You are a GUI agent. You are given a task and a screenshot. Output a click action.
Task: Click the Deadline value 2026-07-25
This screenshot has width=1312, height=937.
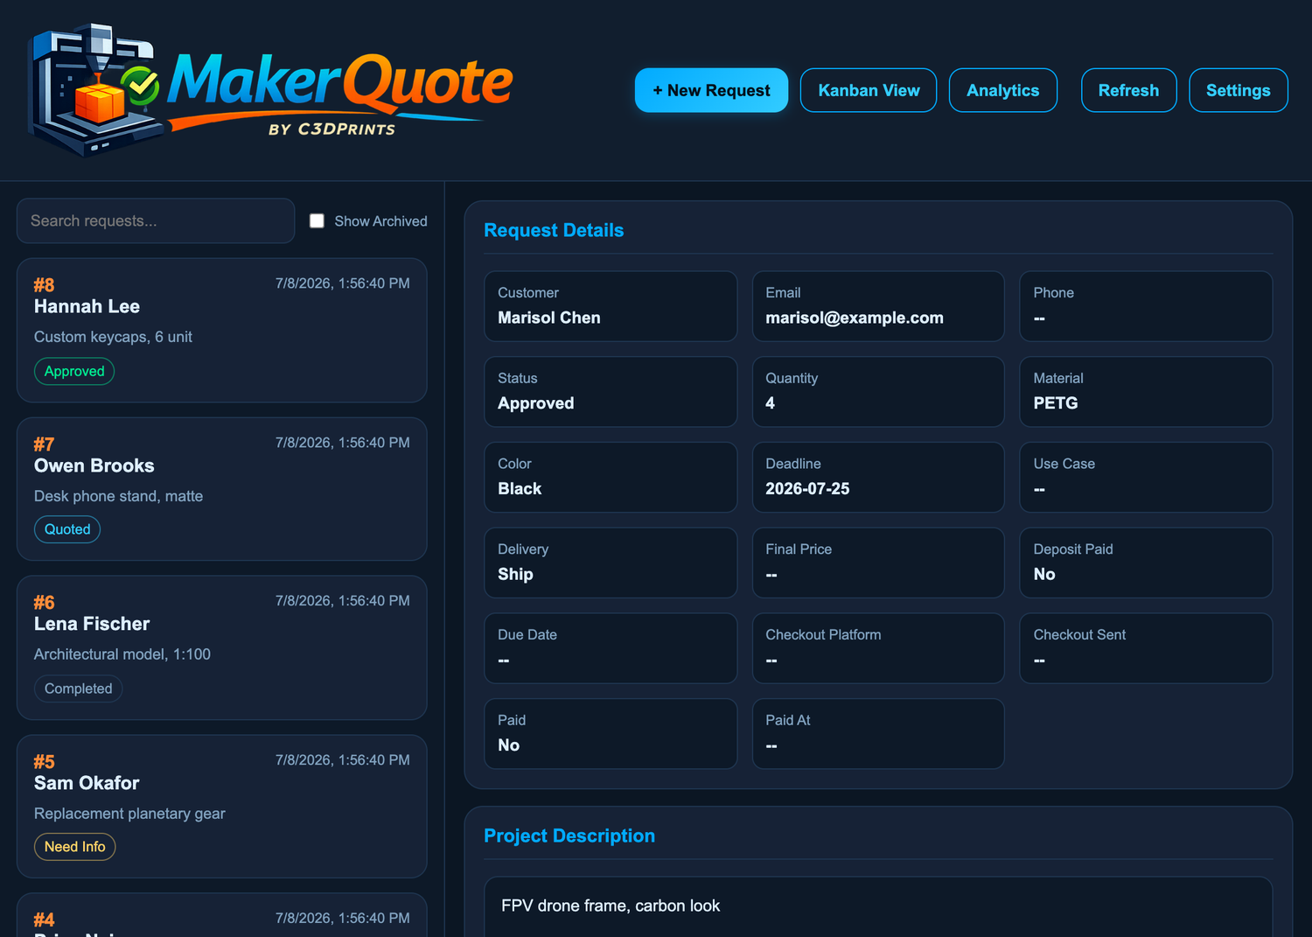tap(807, 489)
